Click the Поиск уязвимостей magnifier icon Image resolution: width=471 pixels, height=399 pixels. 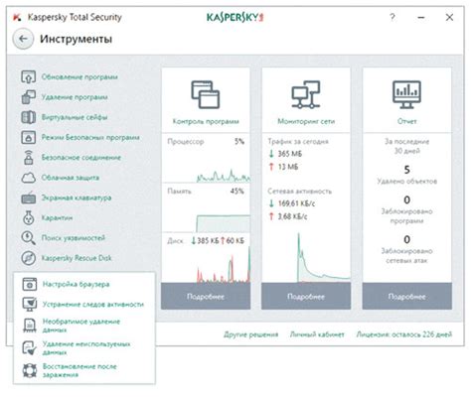pos(29,238)
